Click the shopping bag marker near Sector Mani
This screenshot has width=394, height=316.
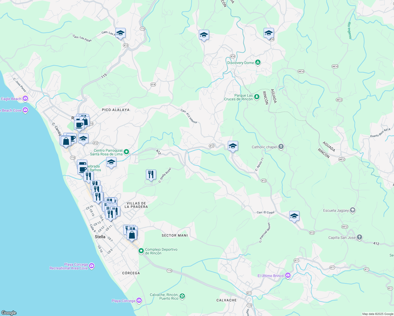(x=132, y=235)
